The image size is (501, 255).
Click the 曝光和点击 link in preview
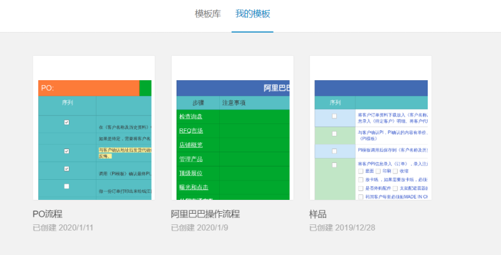click(x=194, y=187)
